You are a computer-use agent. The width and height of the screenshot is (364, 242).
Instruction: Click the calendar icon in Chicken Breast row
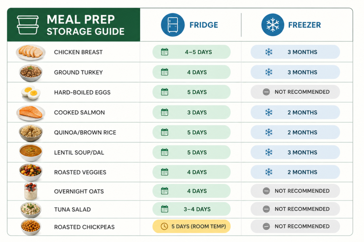[165, 52]
